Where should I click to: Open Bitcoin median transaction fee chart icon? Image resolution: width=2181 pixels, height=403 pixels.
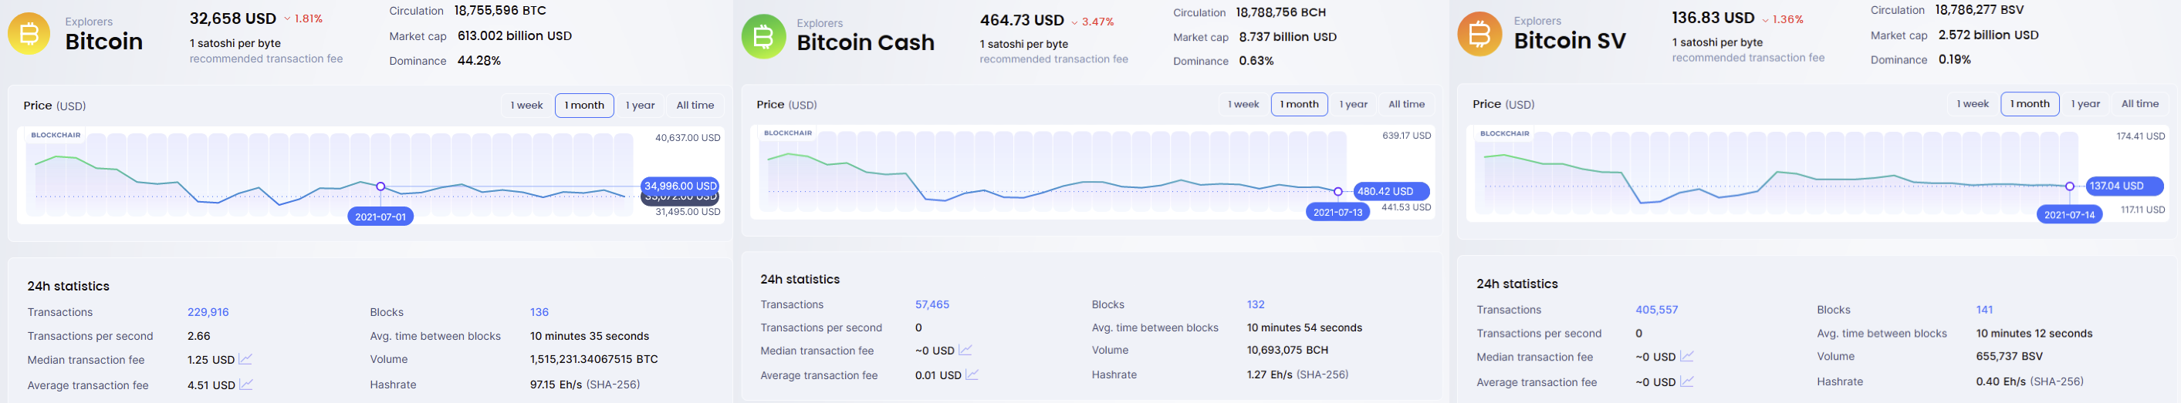pyautogui.click(x=245, y=359)
